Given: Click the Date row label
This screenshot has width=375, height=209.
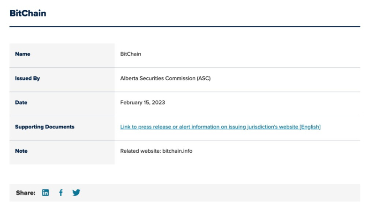Looking at the screenshot, I should (x=21, y=103).
